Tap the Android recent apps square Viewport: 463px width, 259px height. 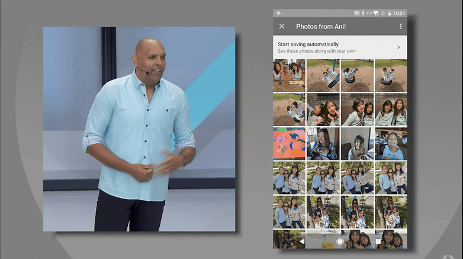tap(378, 242)
